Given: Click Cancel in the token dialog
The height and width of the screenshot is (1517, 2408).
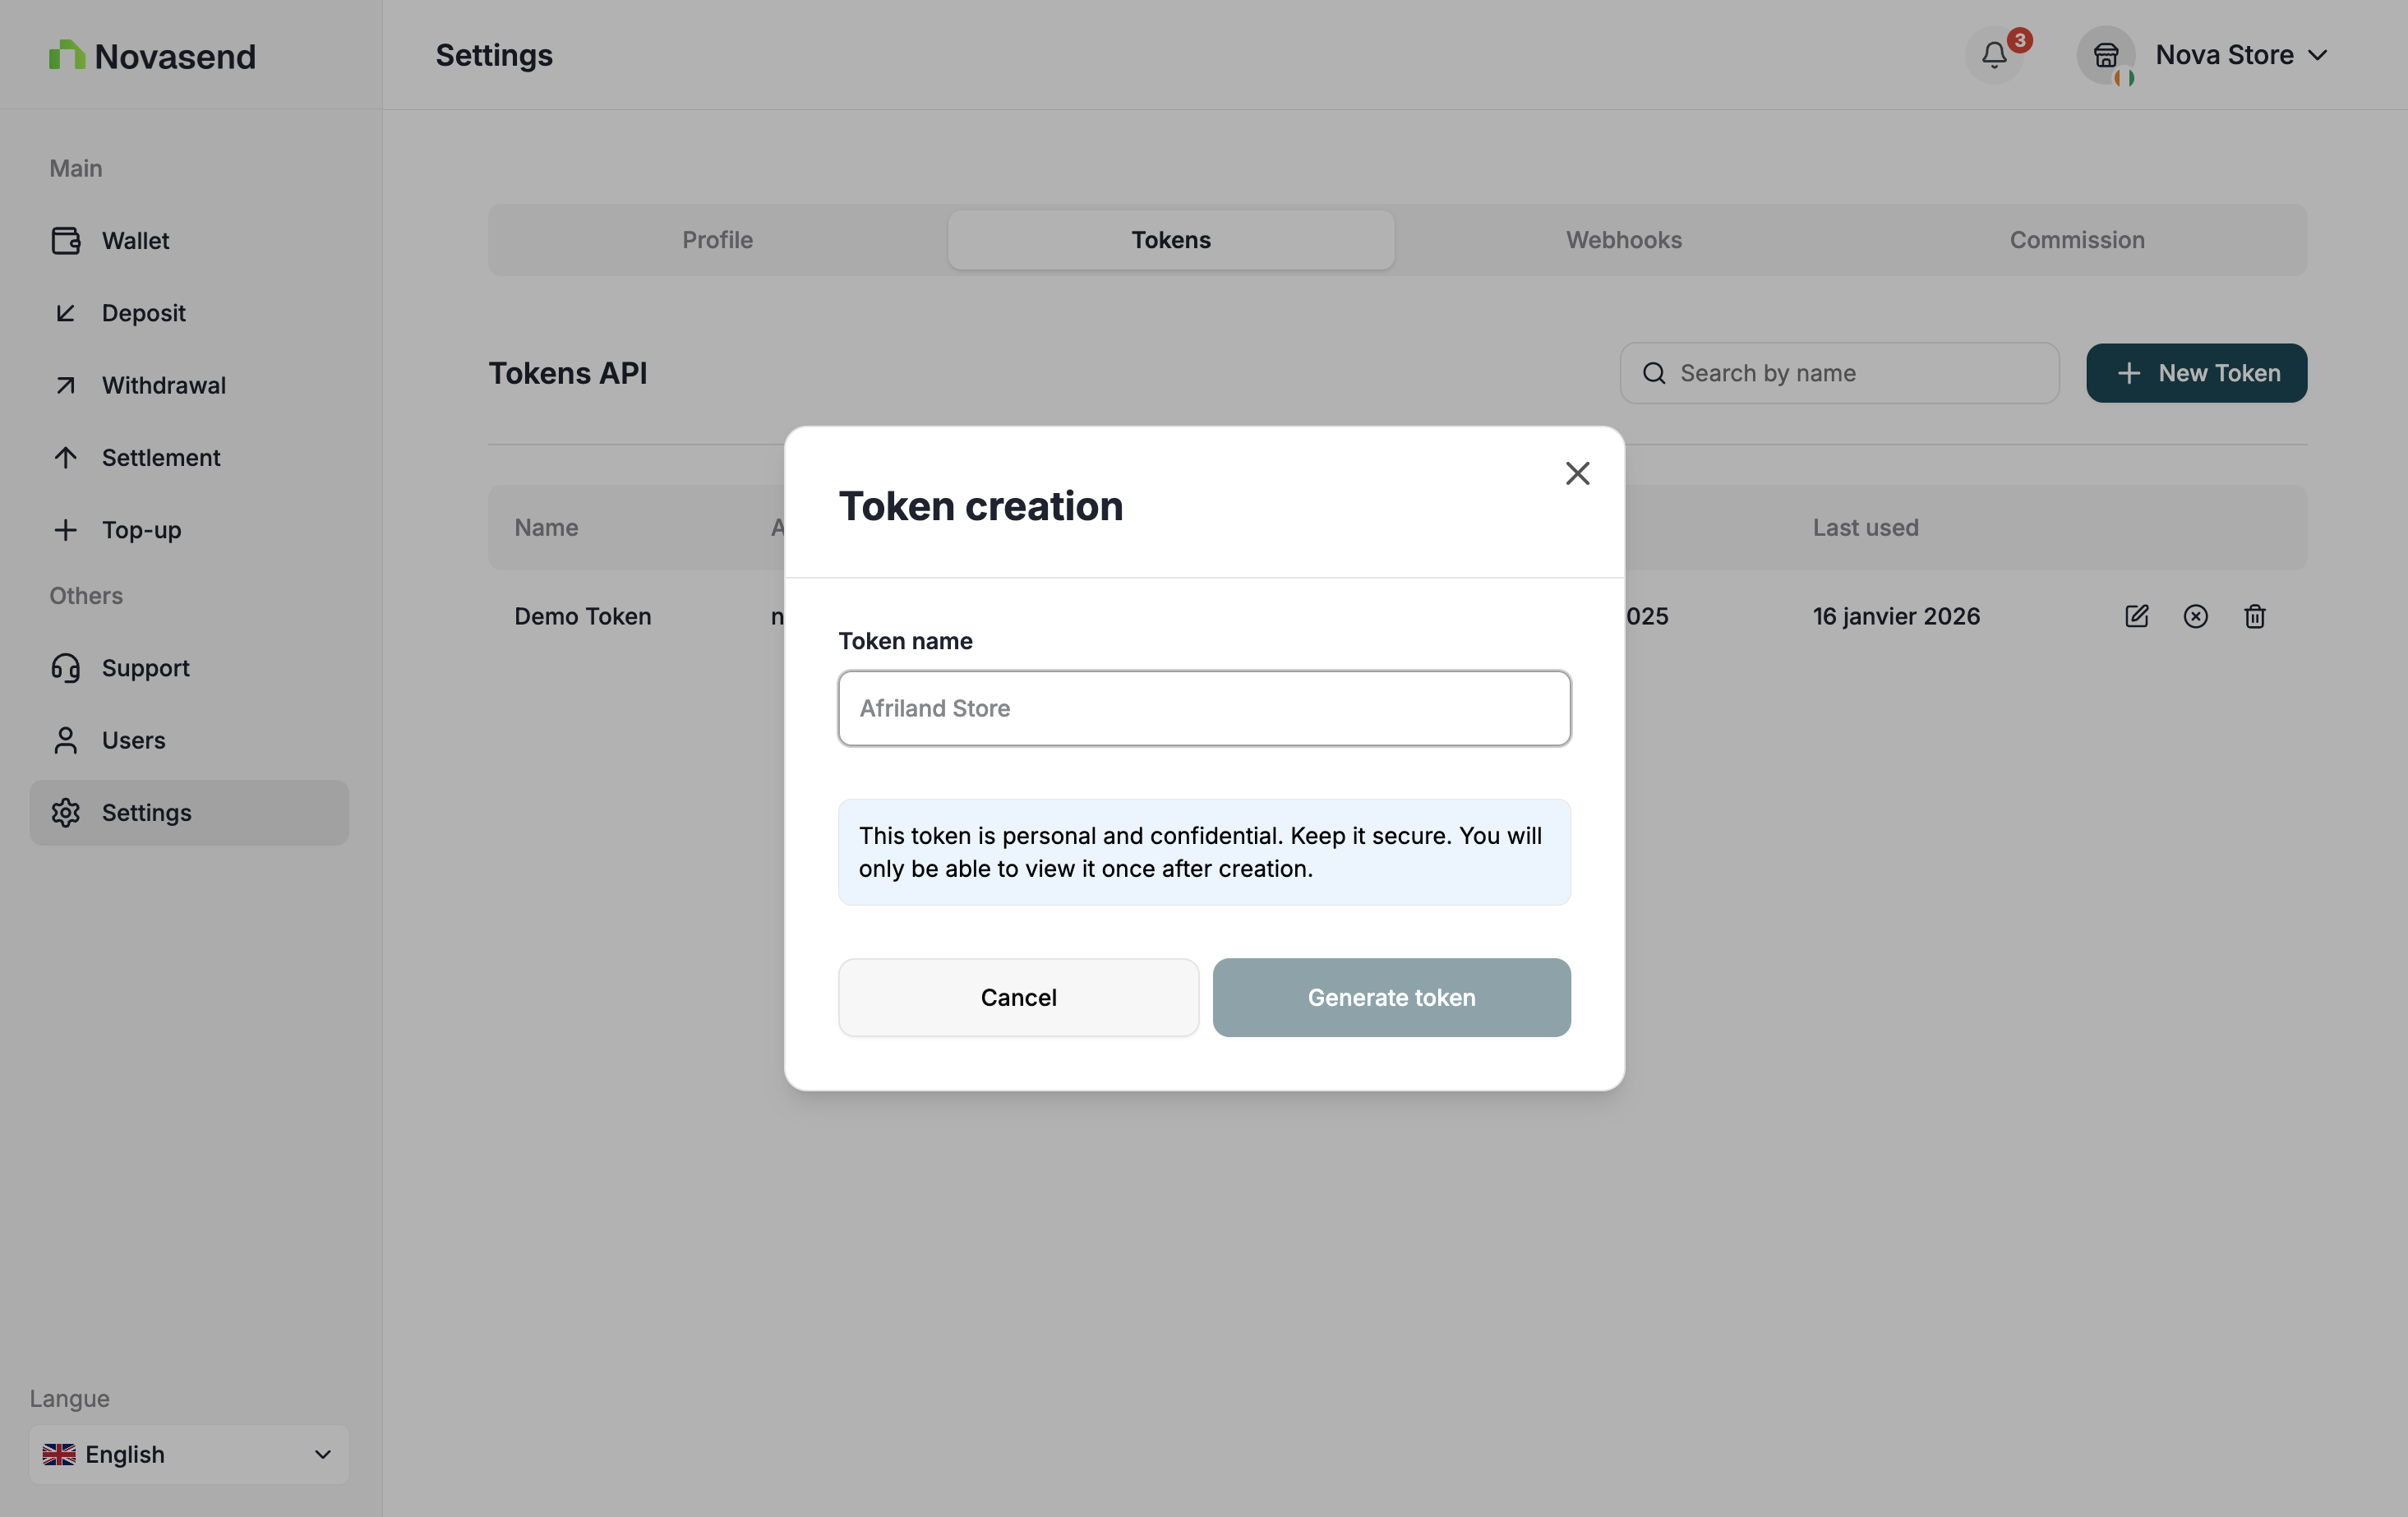Looking at the screenshot, I should [1018, 997].
